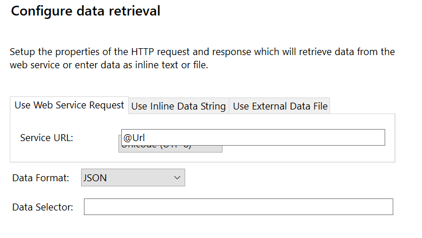Place cursor after the @Url text
The height and width of the screenshot is (238, 422).
click(145, 138)
